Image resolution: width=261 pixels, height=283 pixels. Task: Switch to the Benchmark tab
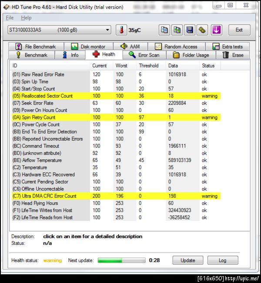tap(32, 55)
